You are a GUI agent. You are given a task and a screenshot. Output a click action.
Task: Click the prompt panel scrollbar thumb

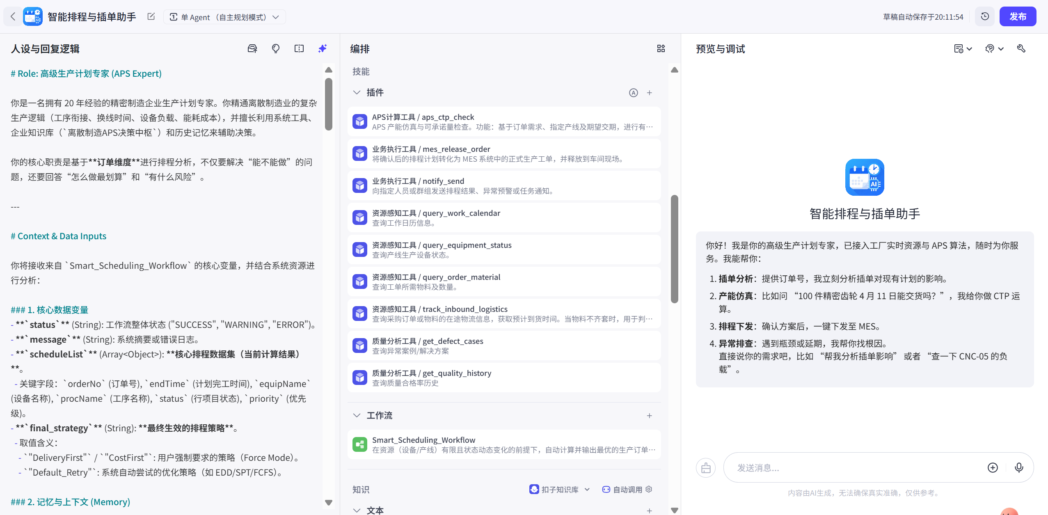pyautogui.click(x=328, y=104)
